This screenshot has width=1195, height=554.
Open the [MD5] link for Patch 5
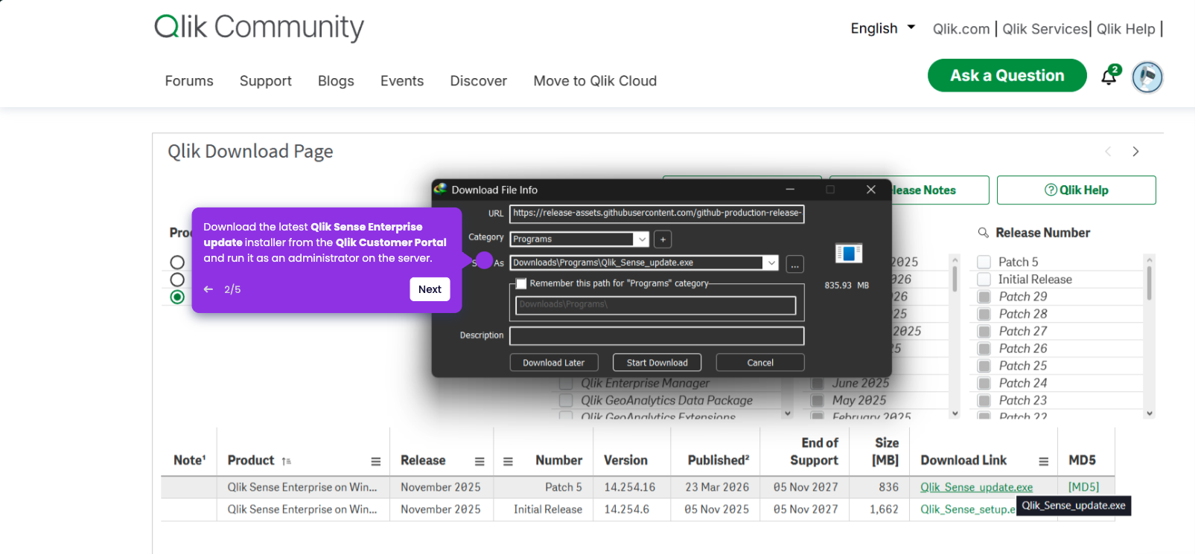[x=1083, y=487]
